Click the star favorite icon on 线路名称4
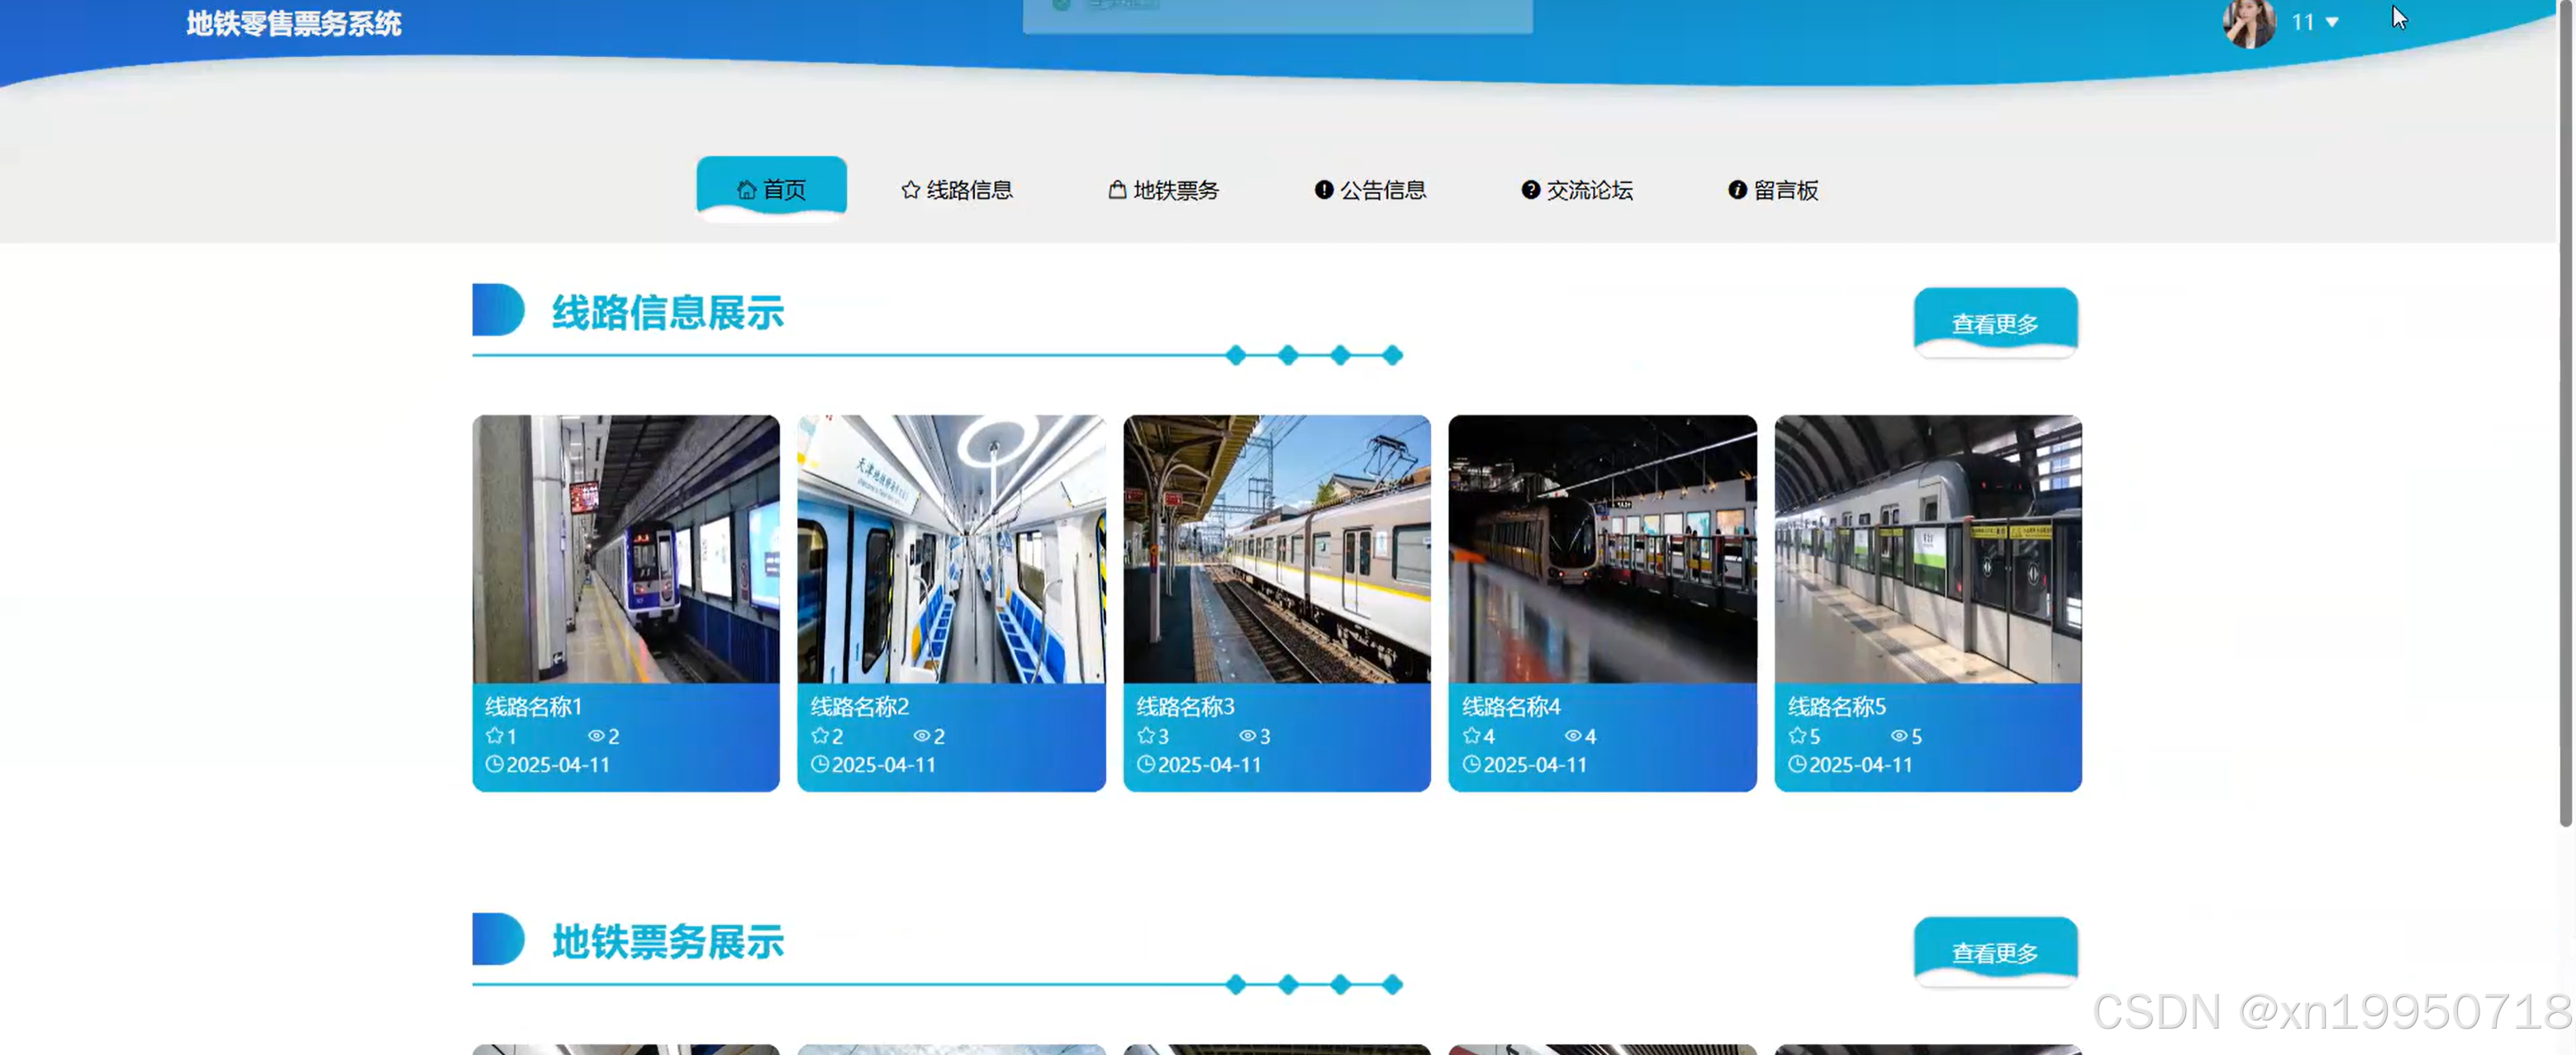 [1471, 736]
